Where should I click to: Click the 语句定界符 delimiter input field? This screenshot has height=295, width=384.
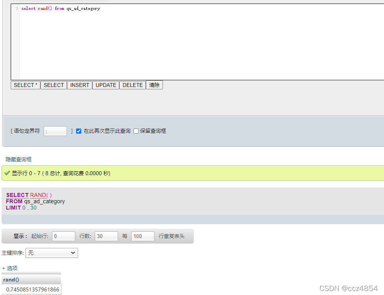[55, 131]
